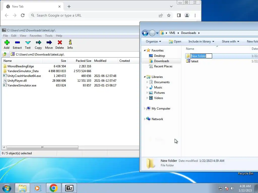
Task: Click Downloads in the Explorer breadcrumb
Action: (188, 33)
